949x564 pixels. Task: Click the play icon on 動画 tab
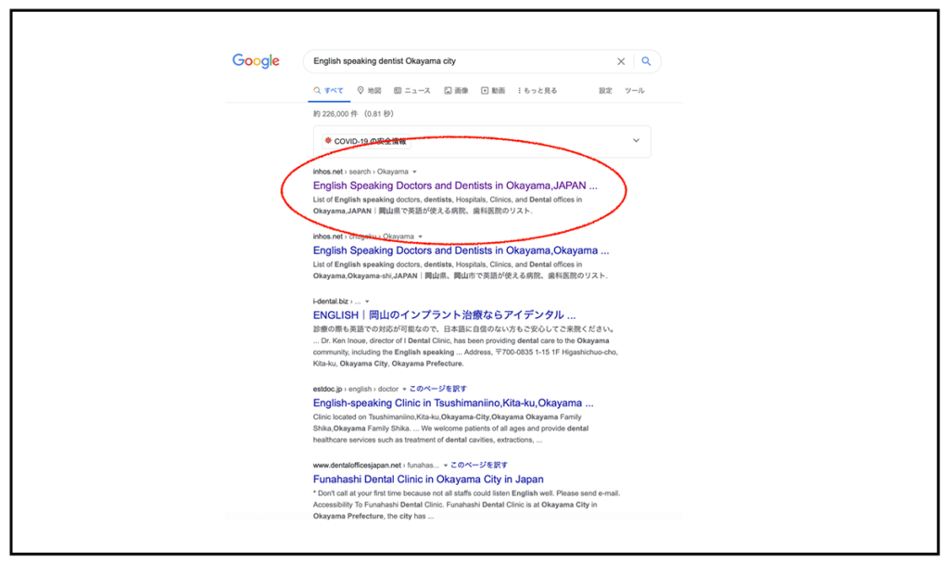485,90
